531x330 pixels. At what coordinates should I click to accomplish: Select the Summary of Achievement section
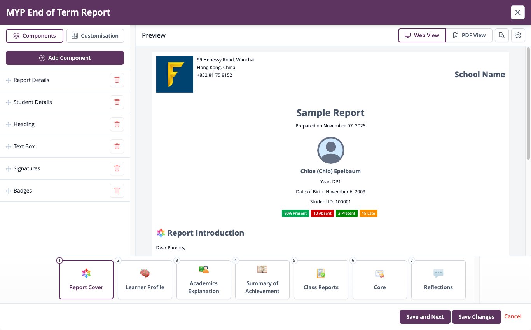[262, 280]
